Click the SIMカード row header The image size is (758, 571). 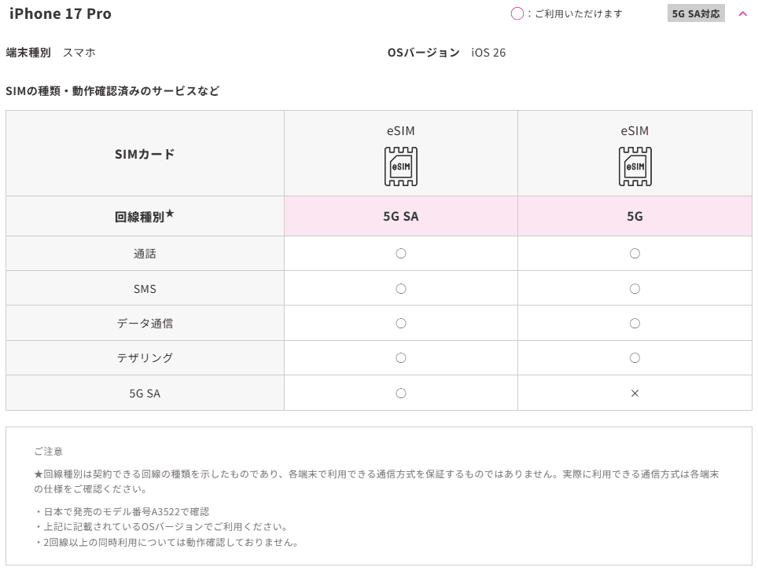click(145, 154)
